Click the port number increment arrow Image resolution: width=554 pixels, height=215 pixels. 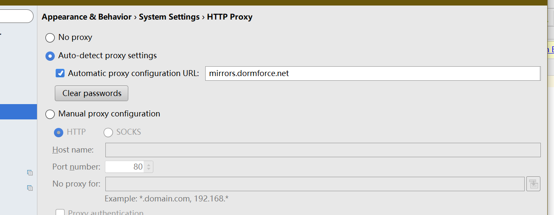pyautogui.click(x=149, y=164)
